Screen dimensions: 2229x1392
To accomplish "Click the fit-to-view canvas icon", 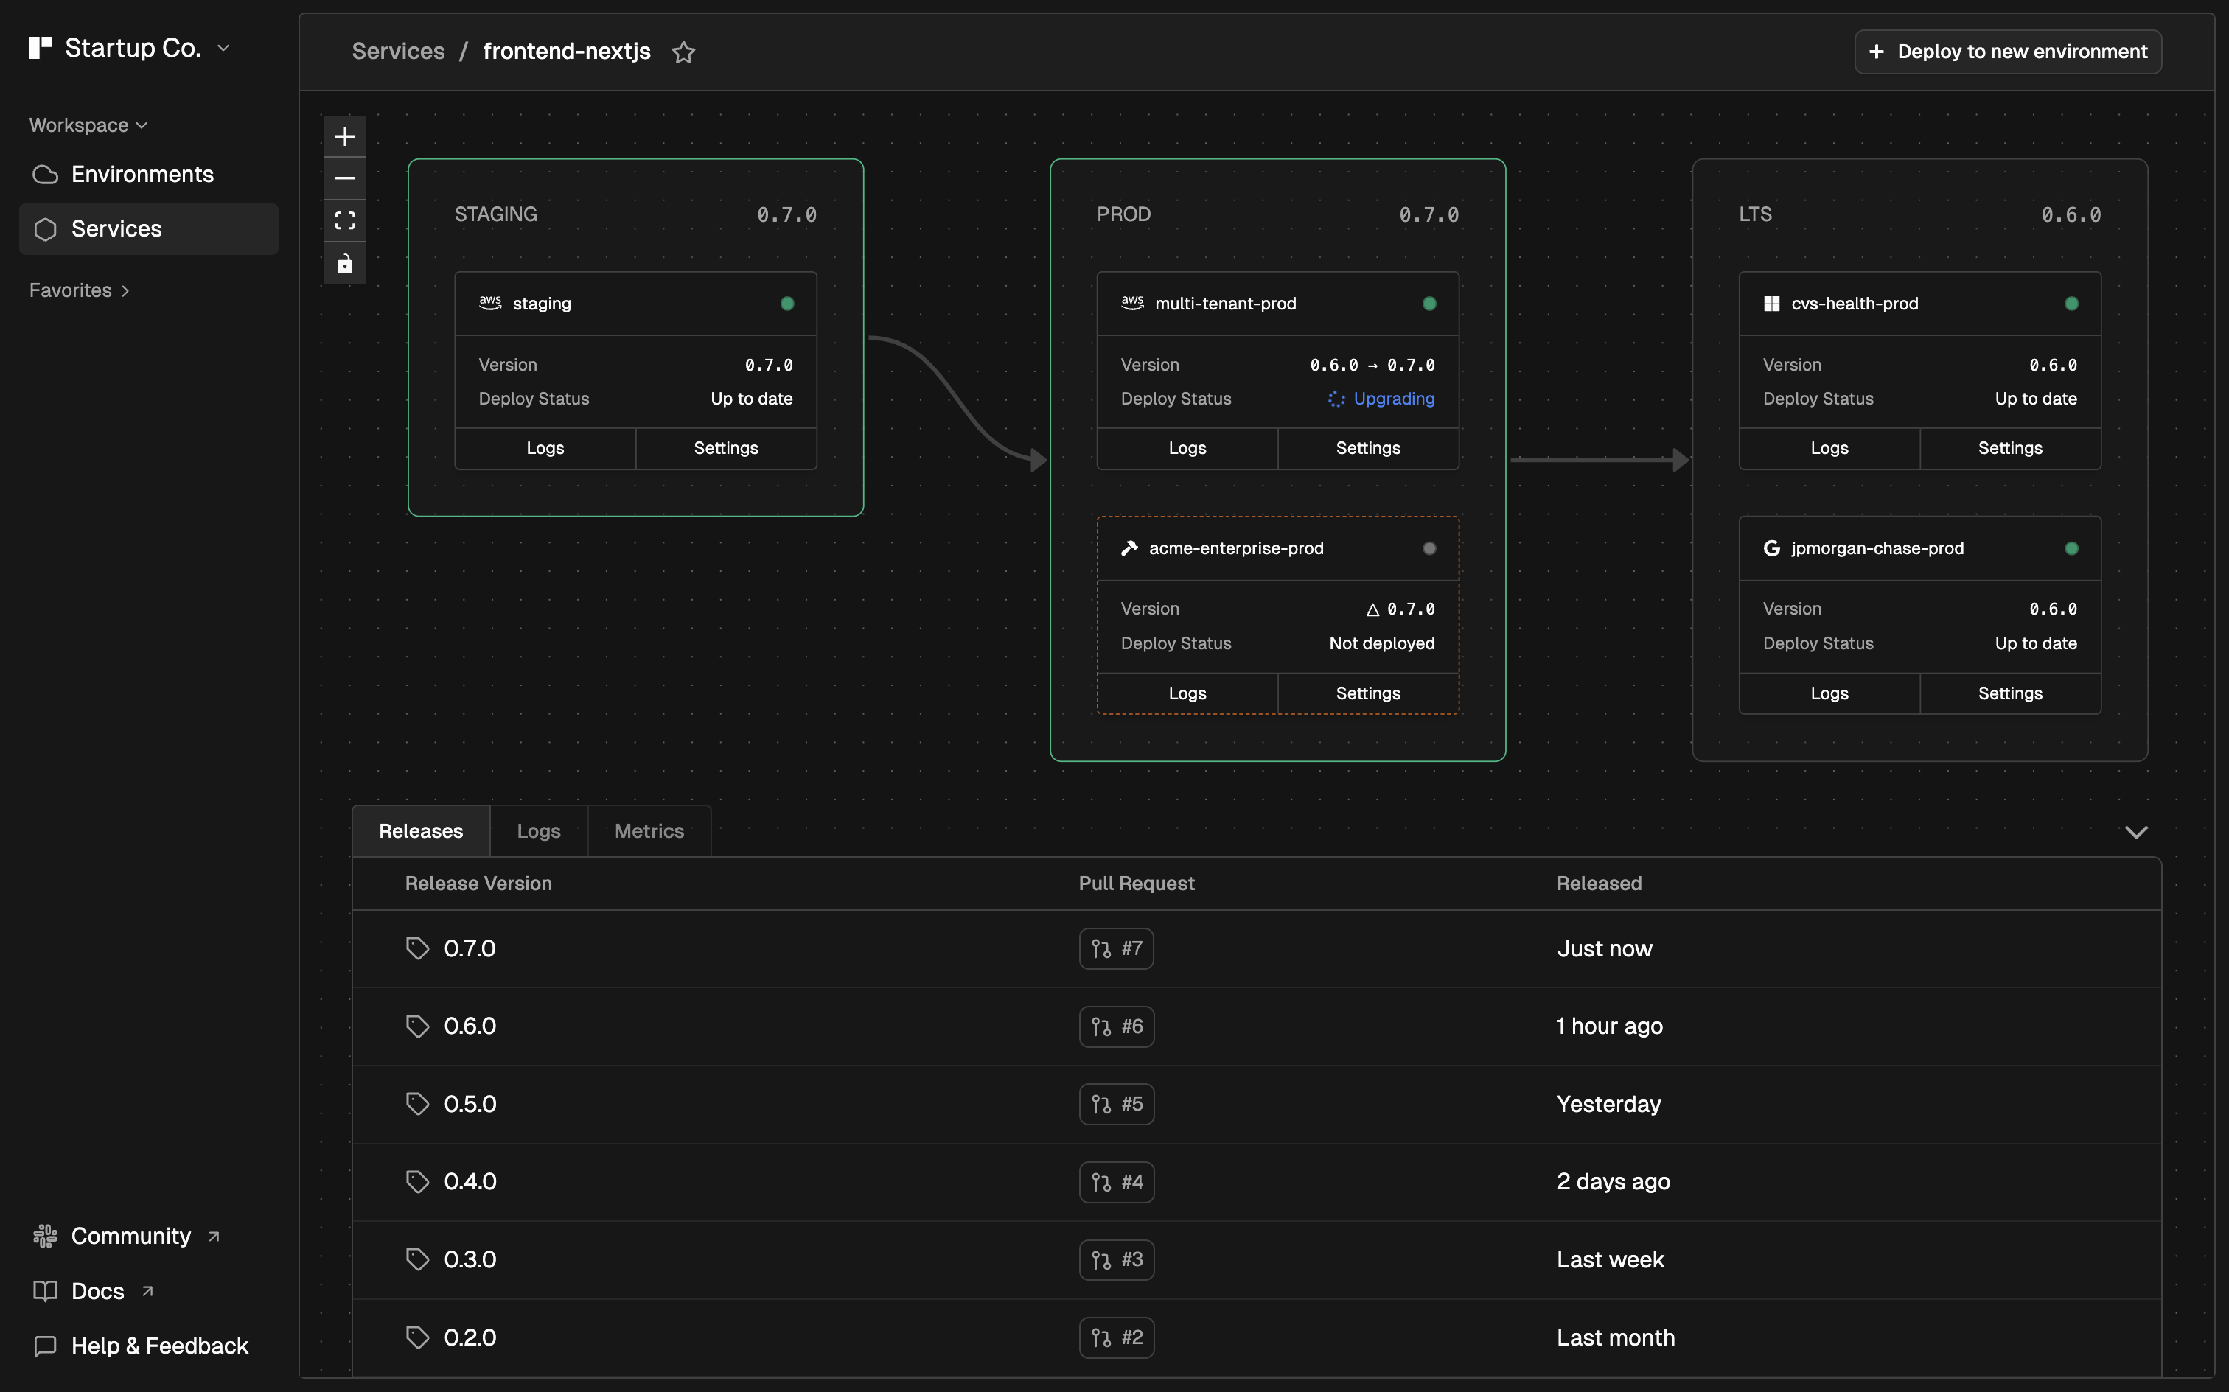I will [x=344, y=221].
